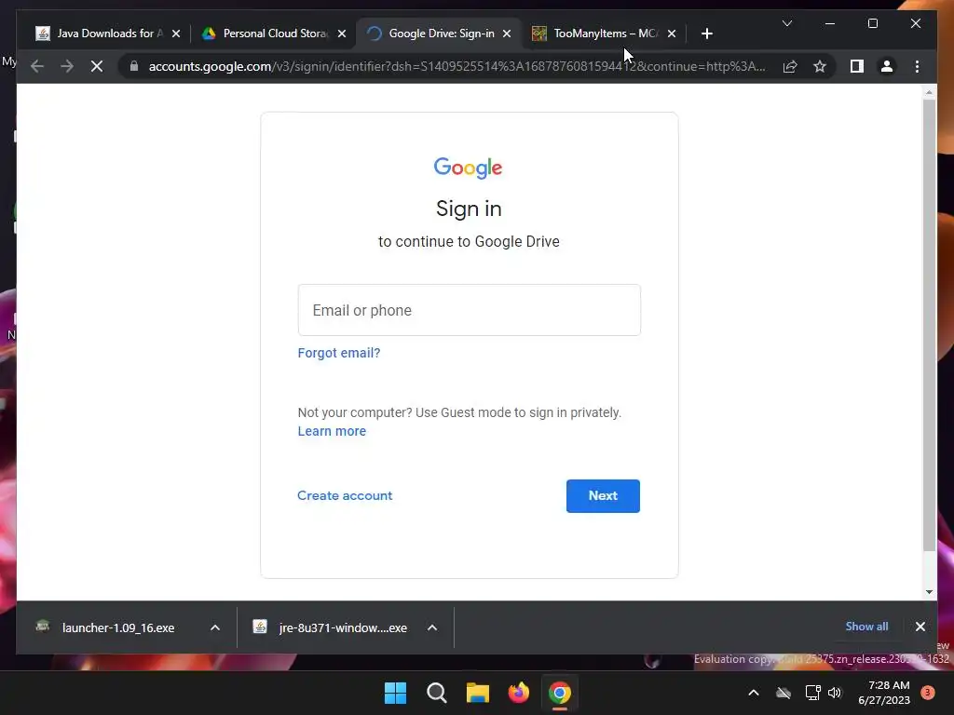The image size is (954, 715).
Task: Close the Google Drive: Sign-in tab
Action: click(x=507, y=34)
